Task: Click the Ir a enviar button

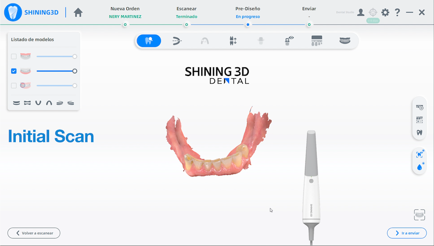Action: 407,233
